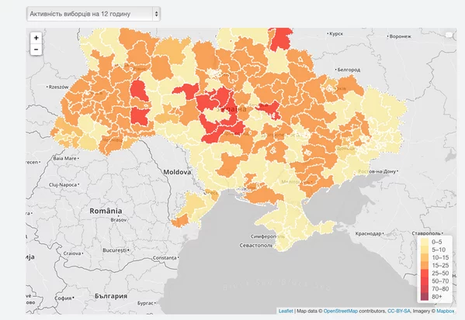Click the Moldova label on map

tap(177, 172)
